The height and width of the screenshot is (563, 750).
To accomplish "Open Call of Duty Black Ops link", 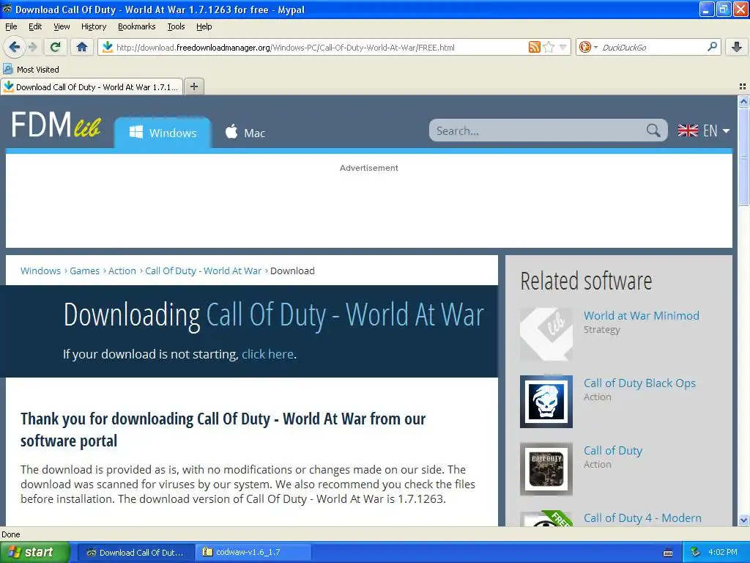I will click(639, 383).
